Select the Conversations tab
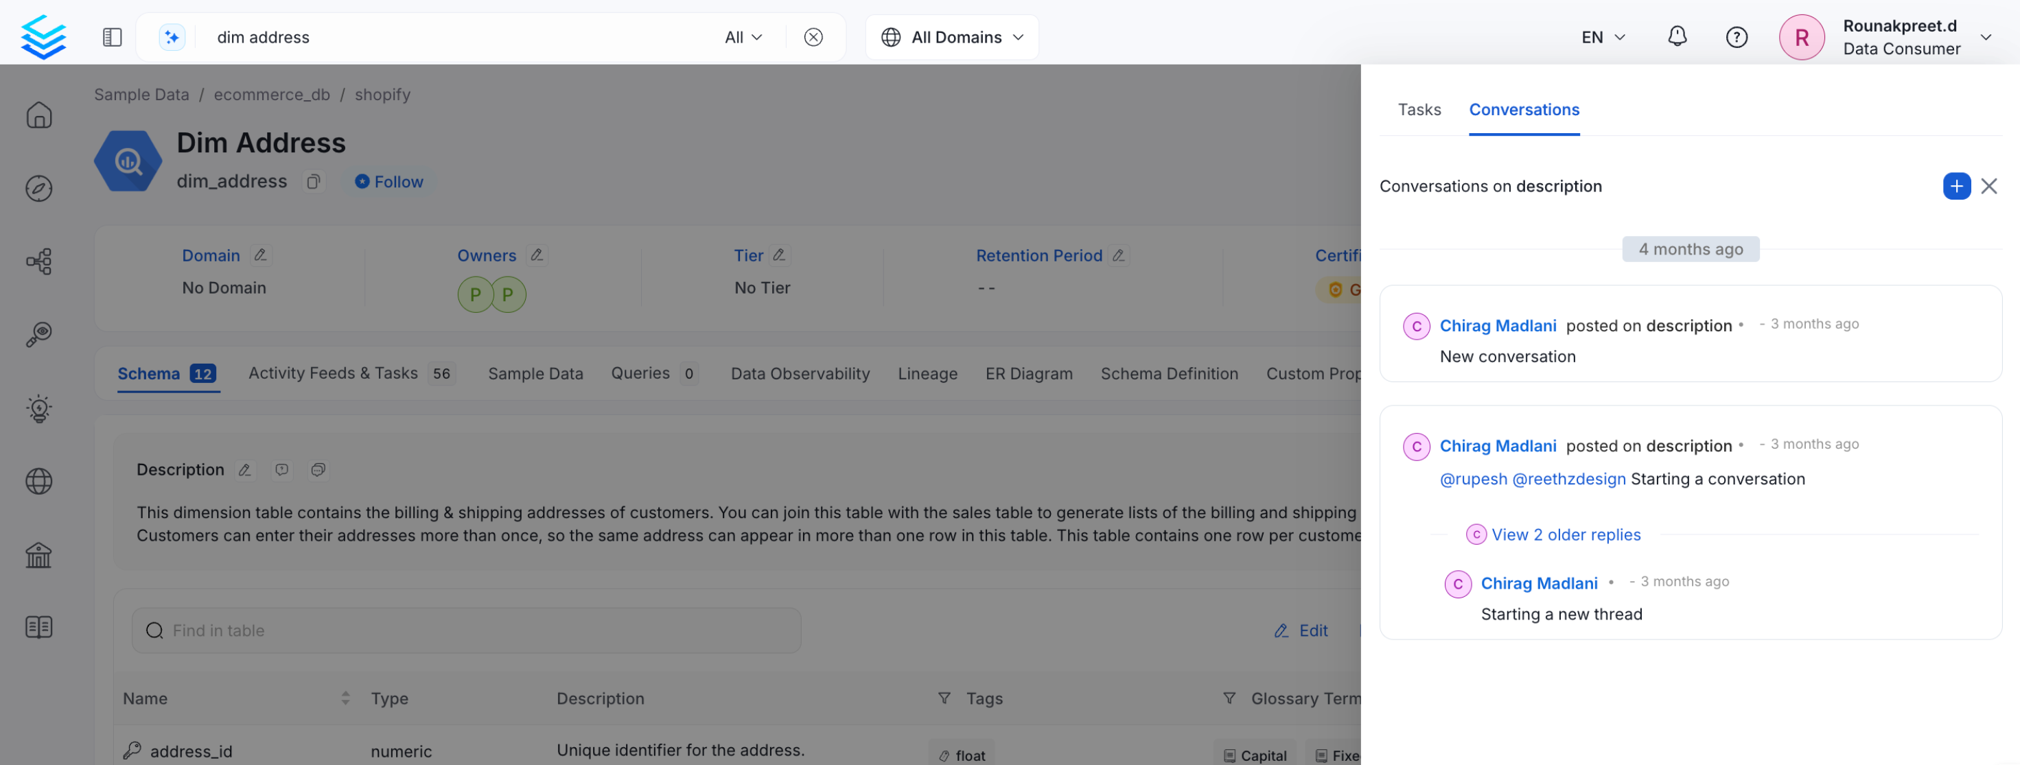This screenshot has height=765, width=2020. pyautogui.click(x=1524, y=110)
